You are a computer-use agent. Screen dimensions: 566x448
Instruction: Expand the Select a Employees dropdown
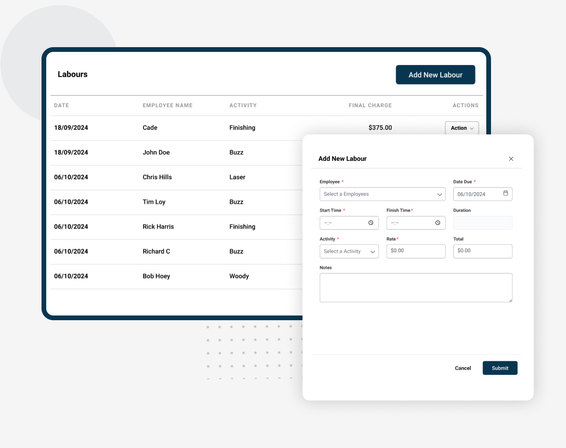coord(382,194)
